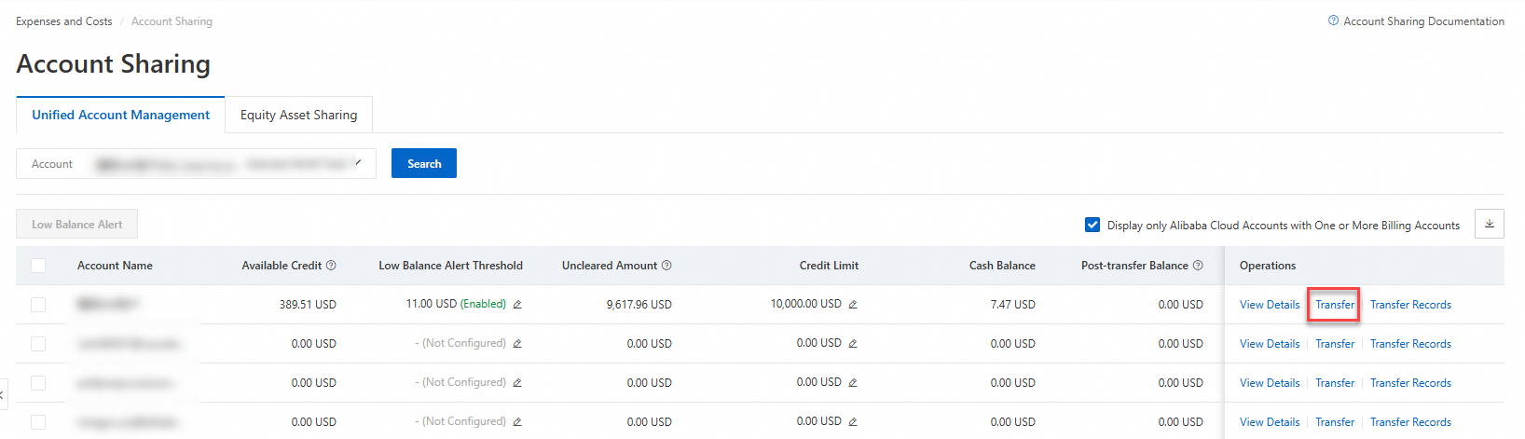Screen dimensions: 1525x439
Task: Toggle the select-all header checkbox
Action: (38, 266)
